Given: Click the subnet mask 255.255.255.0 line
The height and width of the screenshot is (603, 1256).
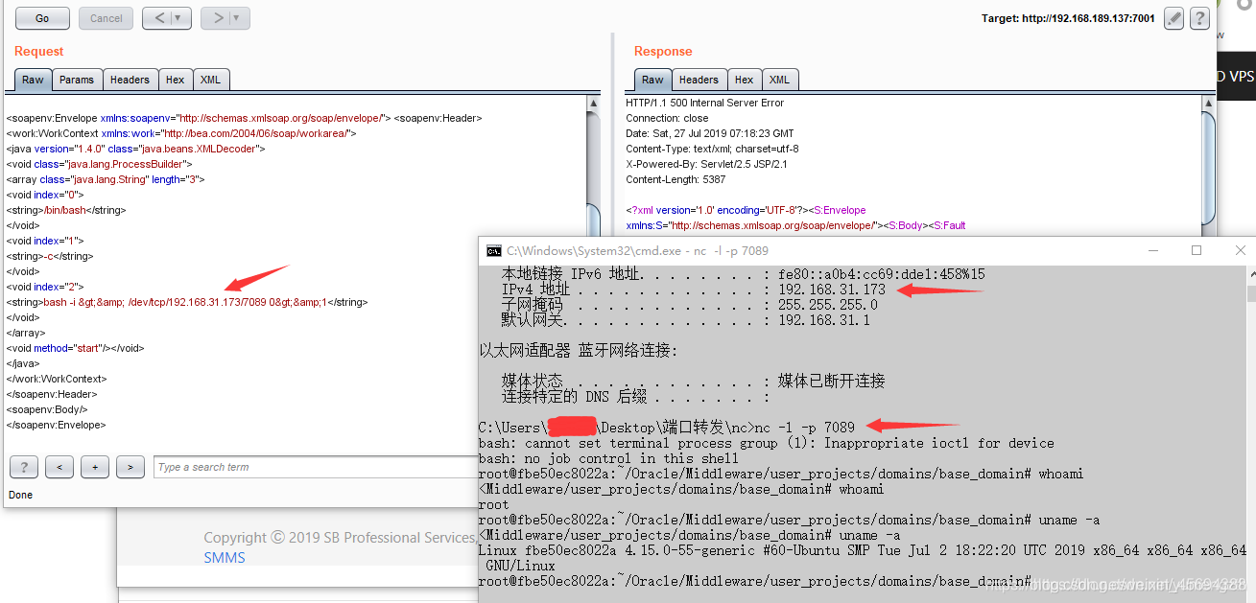Looking at the screenshot, I should [689, 304].
